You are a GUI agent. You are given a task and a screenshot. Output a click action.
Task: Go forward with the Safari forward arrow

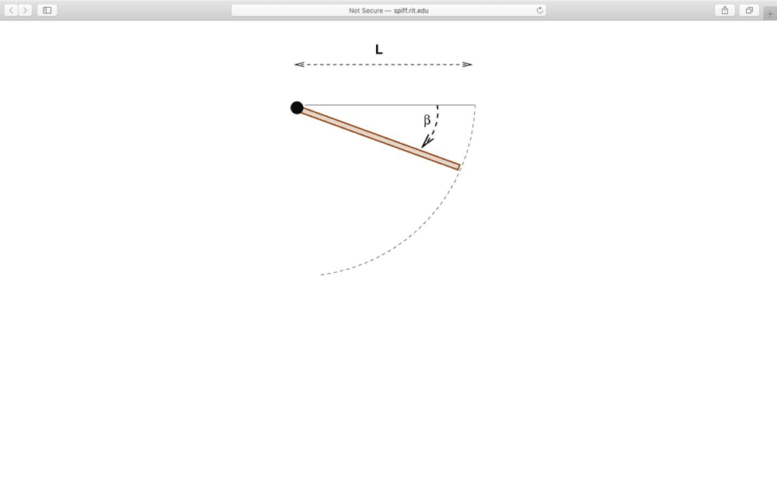[26, 10]
